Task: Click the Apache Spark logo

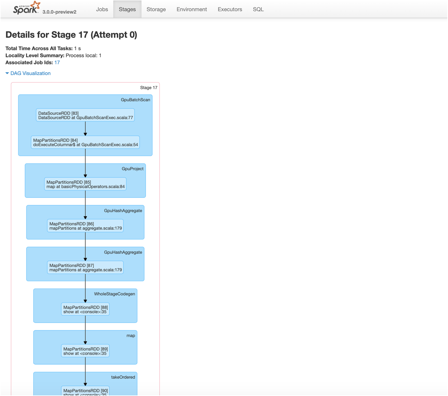Action: click(27, 8)
